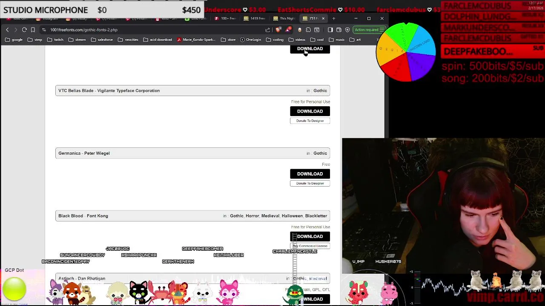This screenshot has height=306, width=545.
Task: Donate to the Germanica designer
Action: [x=310, y=183]
